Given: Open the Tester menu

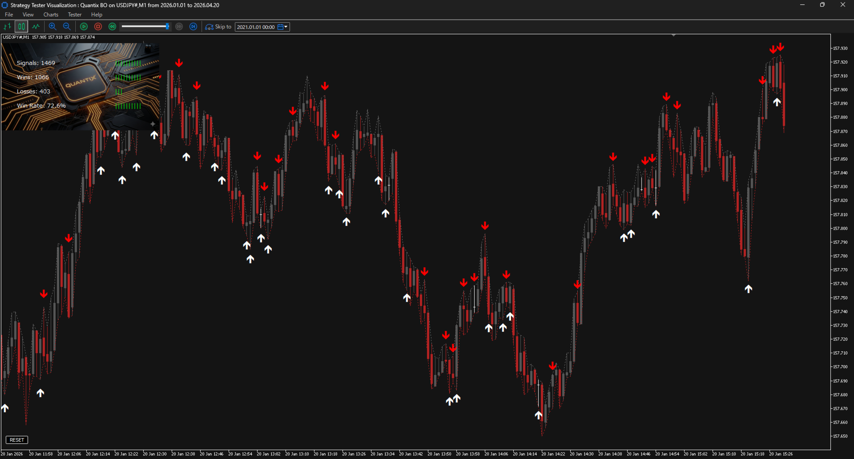Looking at the screenshot, I should pos(75,15).
